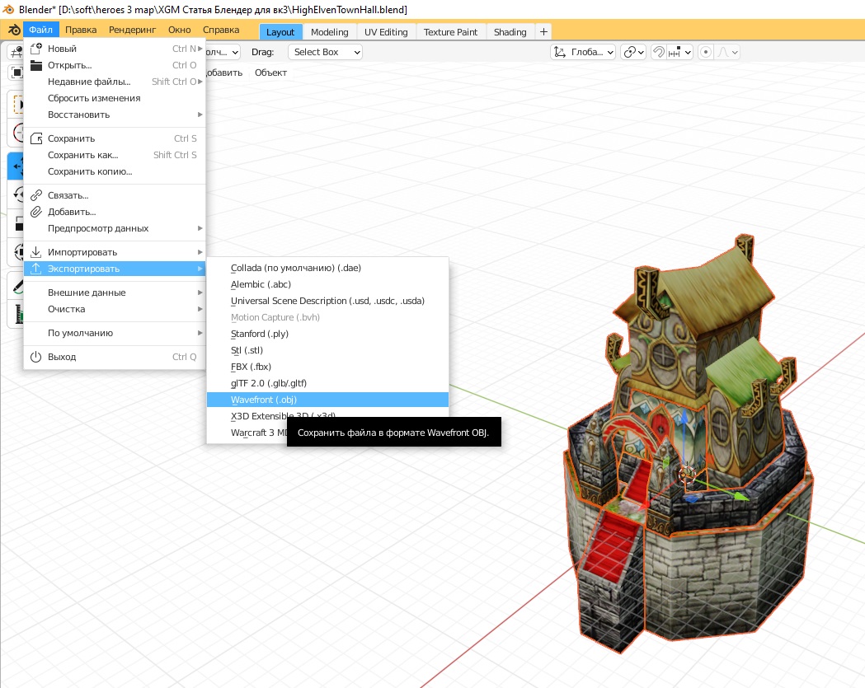Open the Объект header menu
Screen dimensions: 865x688
[270, 73]
